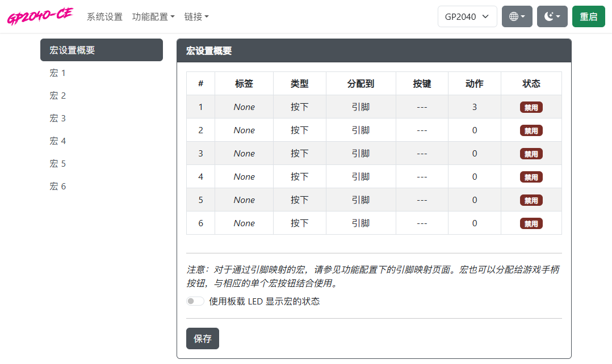Open 宏 2 from the sidebar
The width and height of the screenshot is (612, 364).
57,95
